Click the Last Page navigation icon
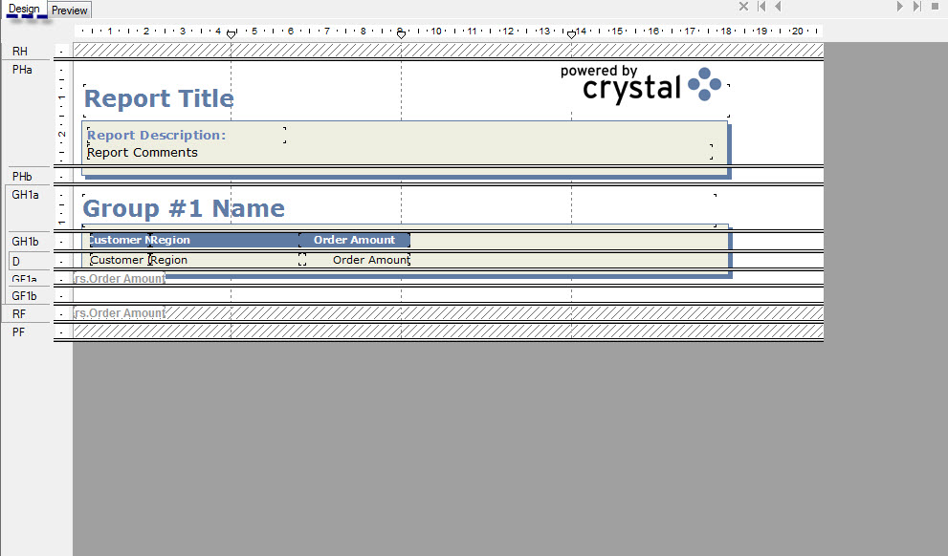 click(916, 7)
